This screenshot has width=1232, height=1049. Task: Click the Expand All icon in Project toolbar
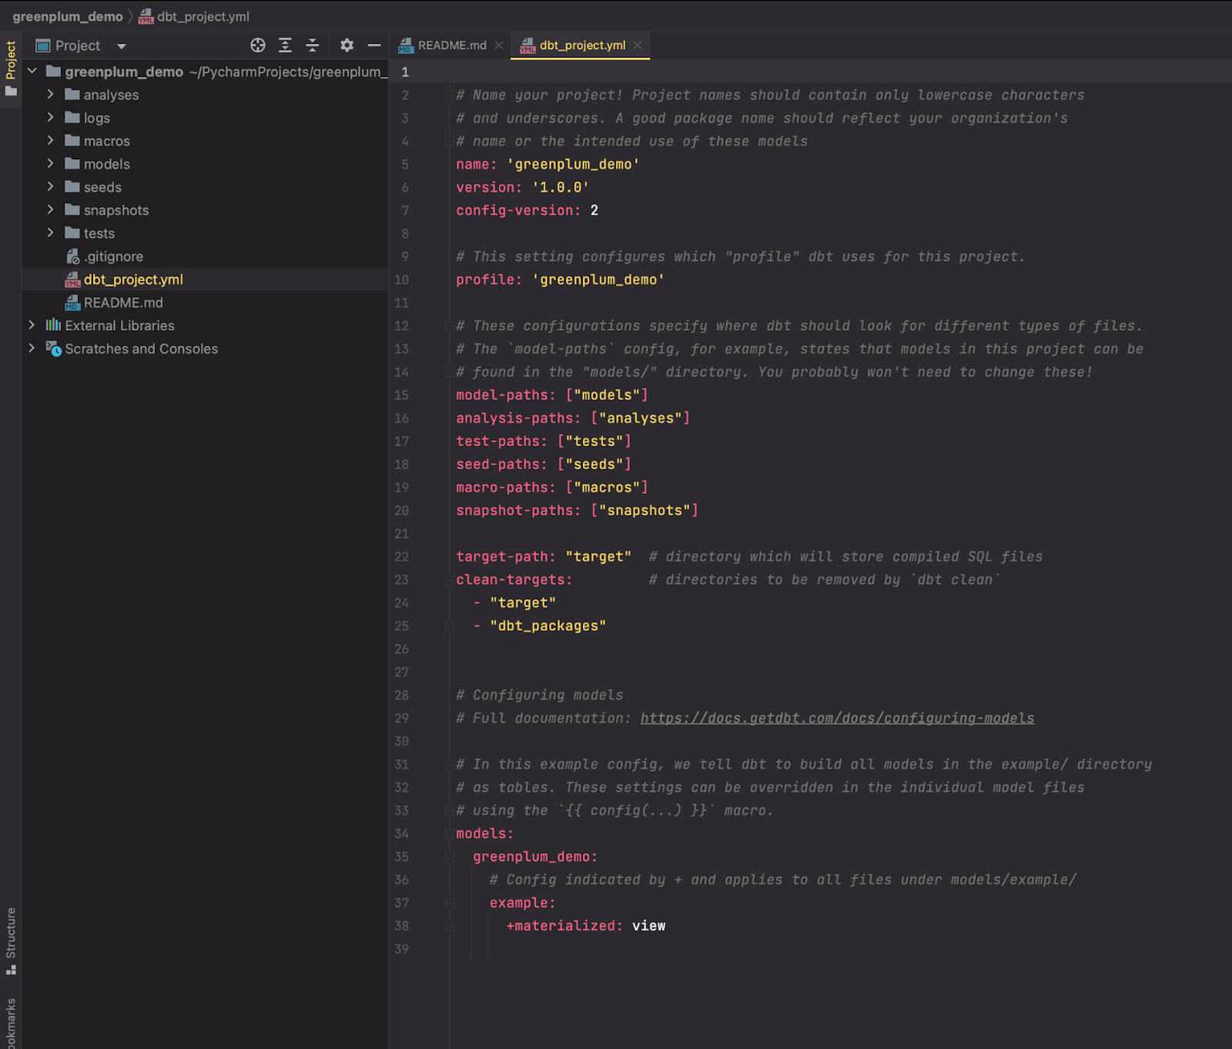285,45
